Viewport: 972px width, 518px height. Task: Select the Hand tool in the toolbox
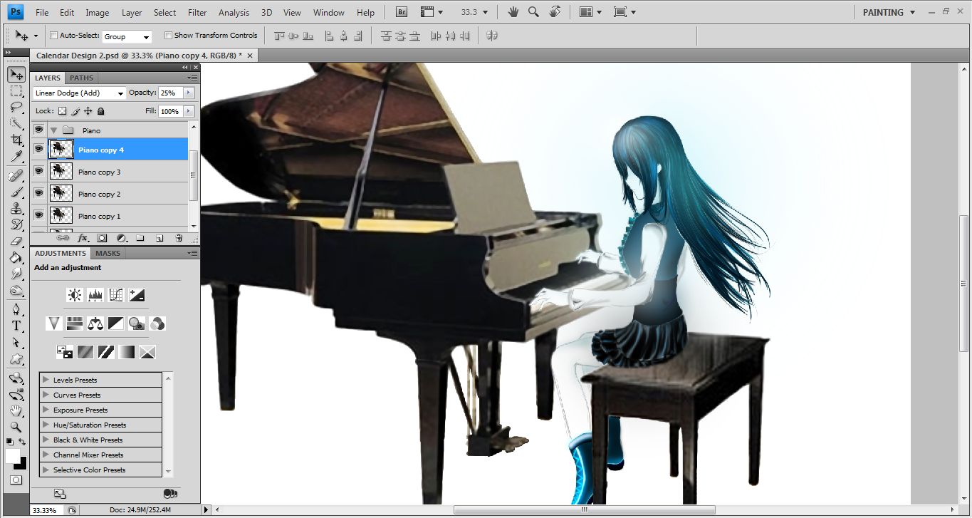click(16, 410)
